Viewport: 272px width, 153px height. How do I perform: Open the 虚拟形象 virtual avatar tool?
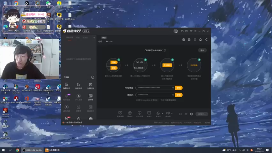[67, 108]
